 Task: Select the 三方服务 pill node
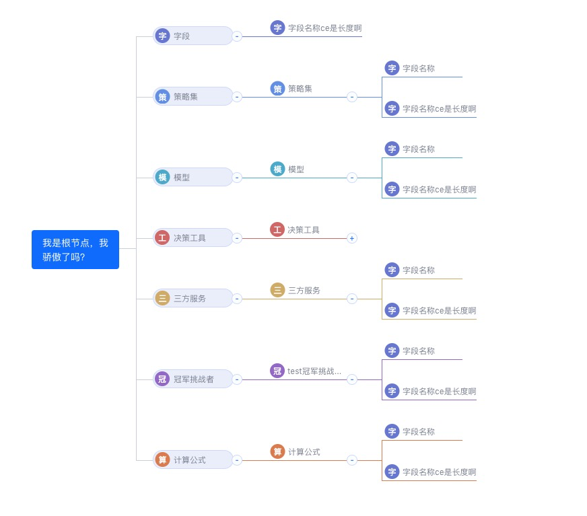(193, 298)
